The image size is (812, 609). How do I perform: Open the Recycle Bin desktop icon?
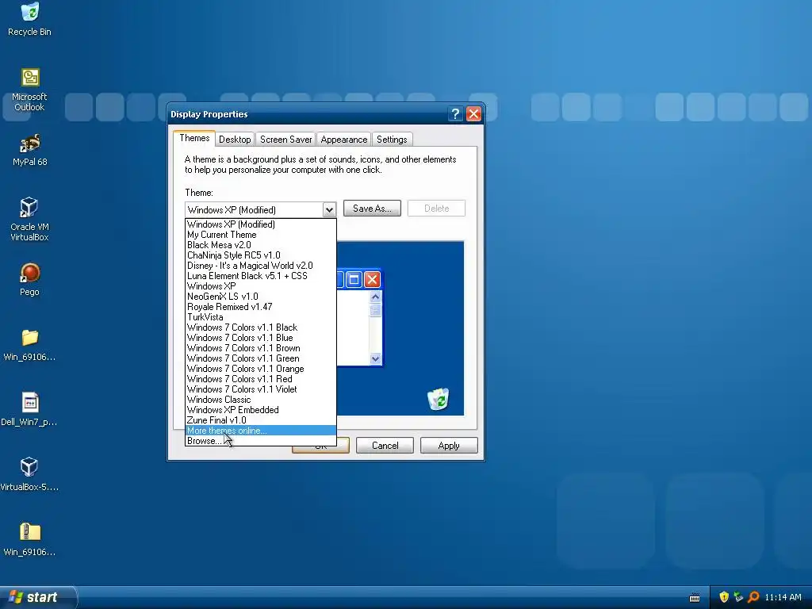click(x=29, y=20)
